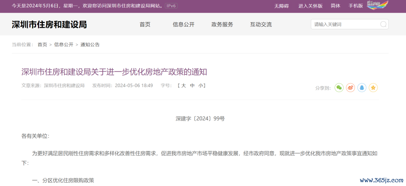Image resolution: width=406 pixels, height=186 pixels.
Task: Open the 首页 navigation menu
Action: 145,24
